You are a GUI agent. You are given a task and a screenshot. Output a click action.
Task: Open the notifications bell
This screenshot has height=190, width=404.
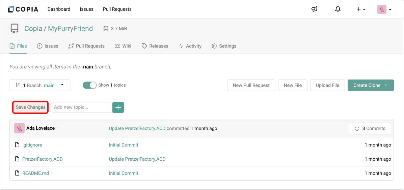(x=338, y=9)
